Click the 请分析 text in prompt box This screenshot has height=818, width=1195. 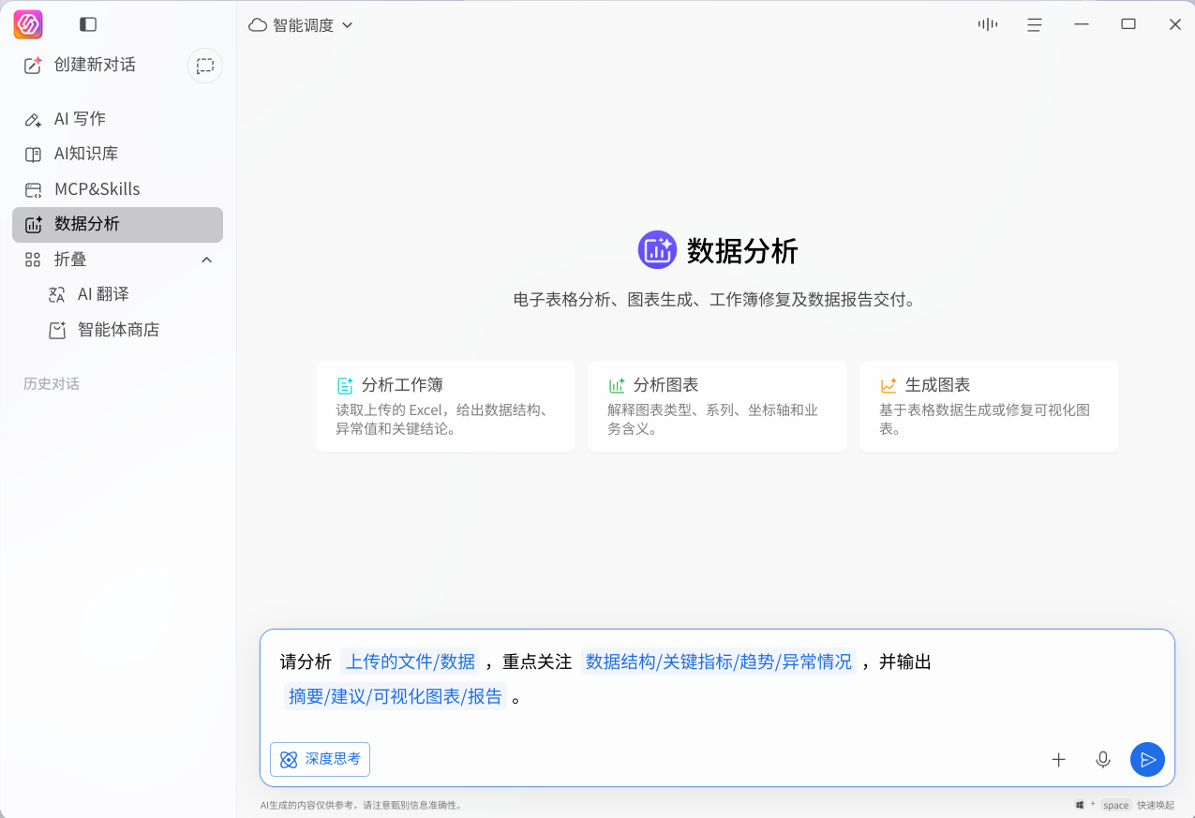point(306,662)
